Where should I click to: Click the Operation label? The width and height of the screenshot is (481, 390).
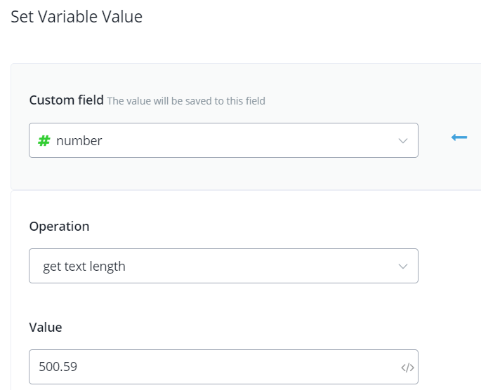pyautogui.click(x=59, y=227)
